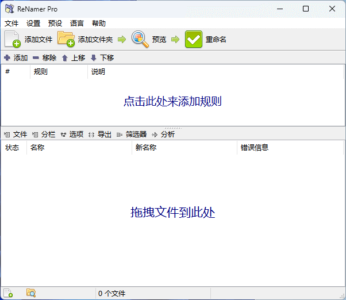Sort by the 新名称 column header

pos(184,147)
